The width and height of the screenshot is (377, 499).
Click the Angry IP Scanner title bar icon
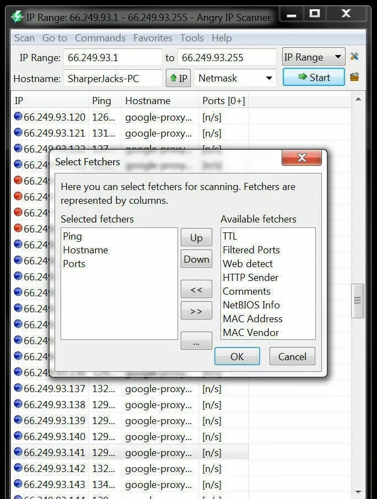point(17,17)
